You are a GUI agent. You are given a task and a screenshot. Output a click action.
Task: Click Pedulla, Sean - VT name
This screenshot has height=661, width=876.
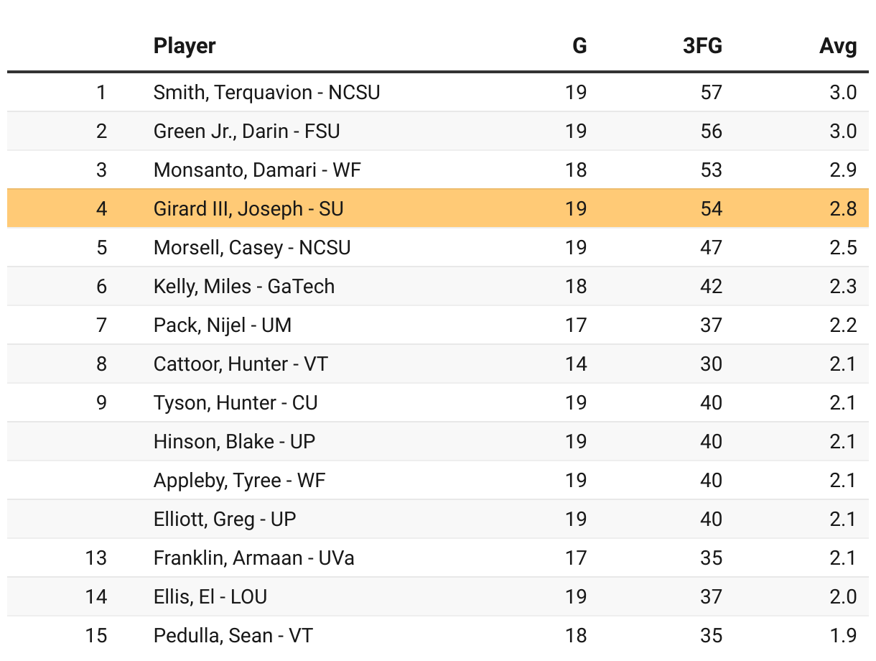click(x=233, y=636)
